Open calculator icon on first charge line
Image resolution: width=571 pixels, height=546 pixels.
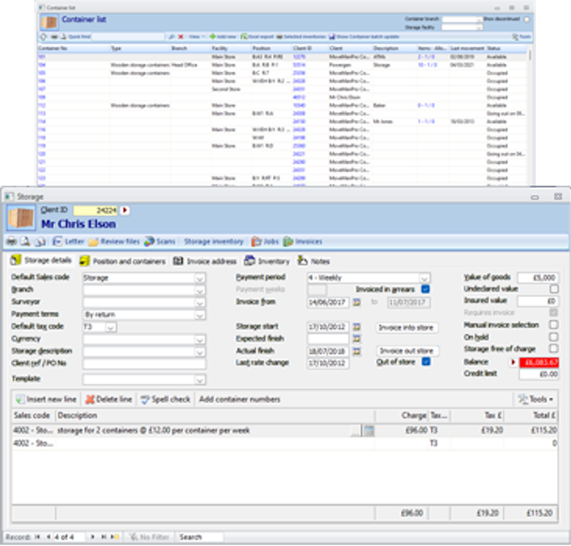[368, 431]
